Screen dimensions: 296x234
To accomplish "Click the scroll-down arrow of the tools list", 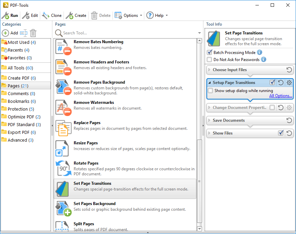I will point(199,229).
